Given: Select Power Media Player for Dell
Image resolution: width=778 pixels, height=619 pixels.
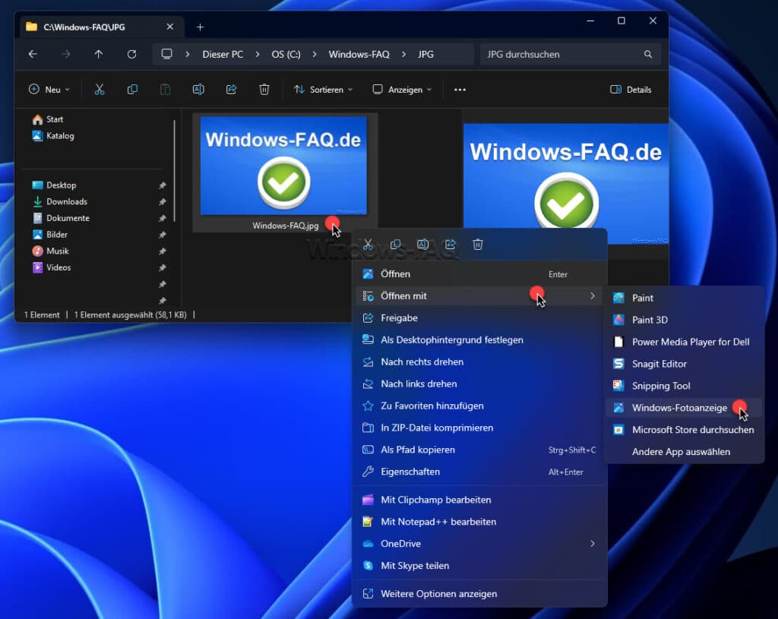Looking at the screenshot, I should [685, 342].
